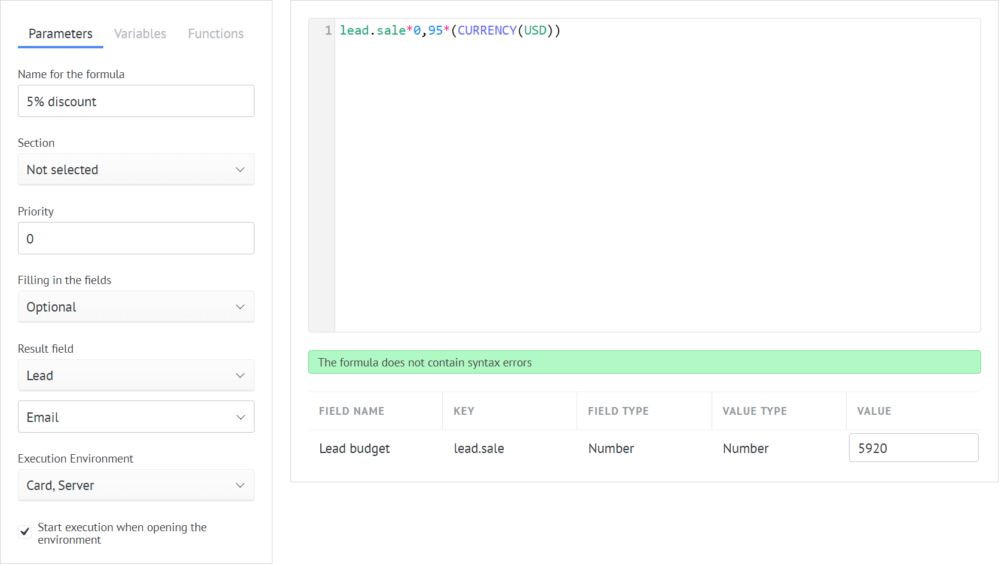Click the VALUE TYPE column header
This screenshot has width=999, height=564.
tap(755, 411)
